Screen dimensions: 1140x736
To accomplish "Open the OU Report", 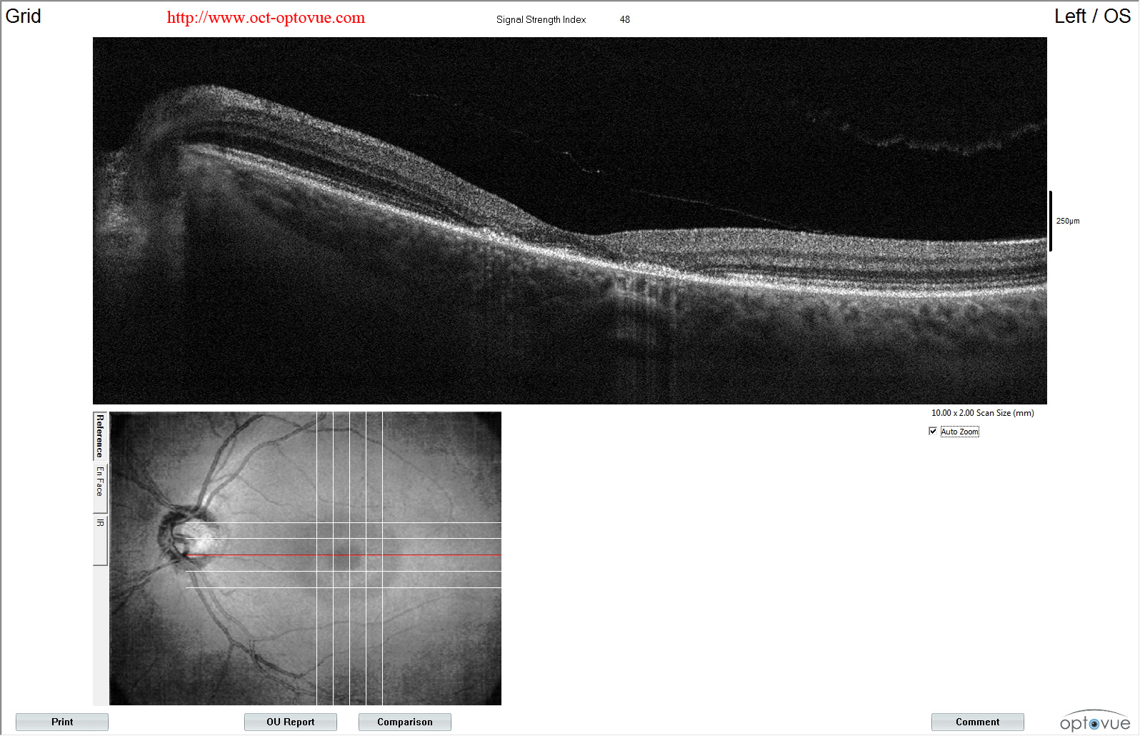I will (x=290, y=722).
